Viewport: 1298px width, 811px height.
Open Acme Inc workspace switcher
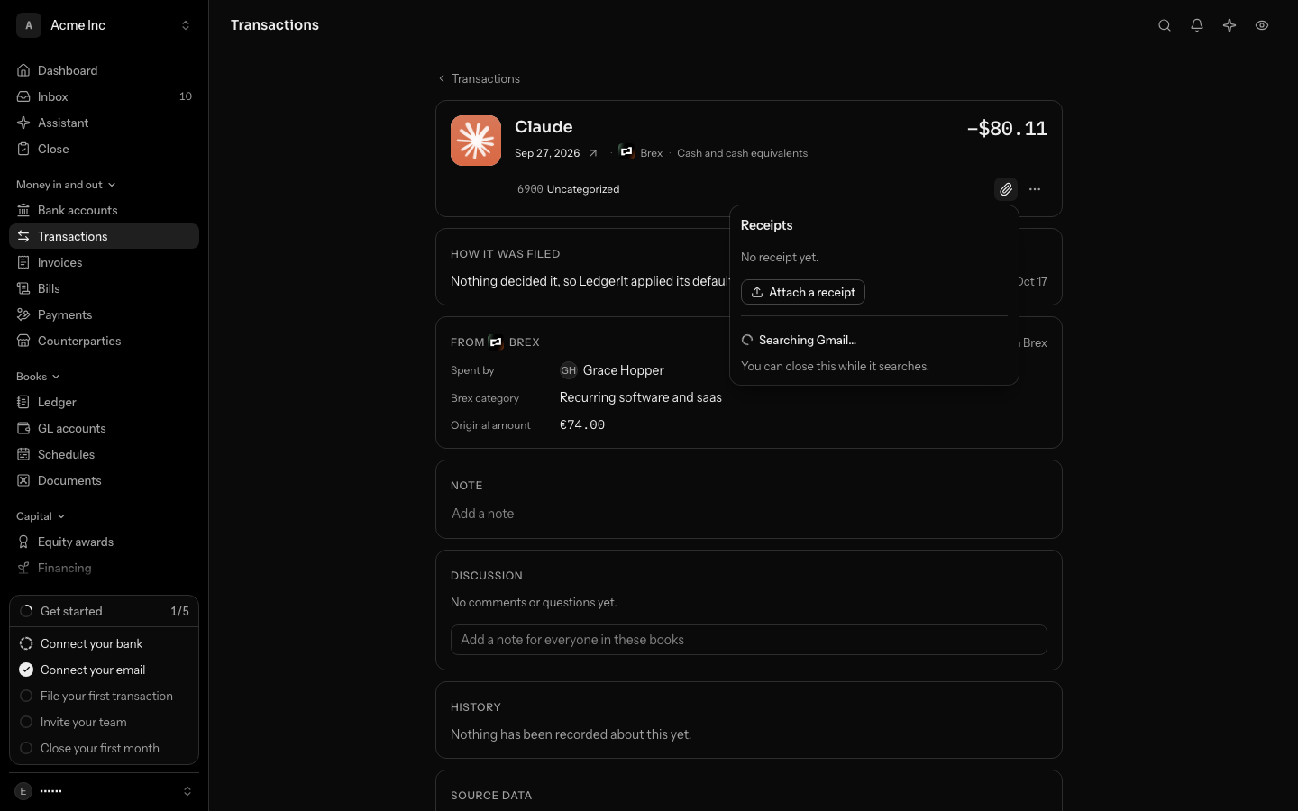click(104, 25)
